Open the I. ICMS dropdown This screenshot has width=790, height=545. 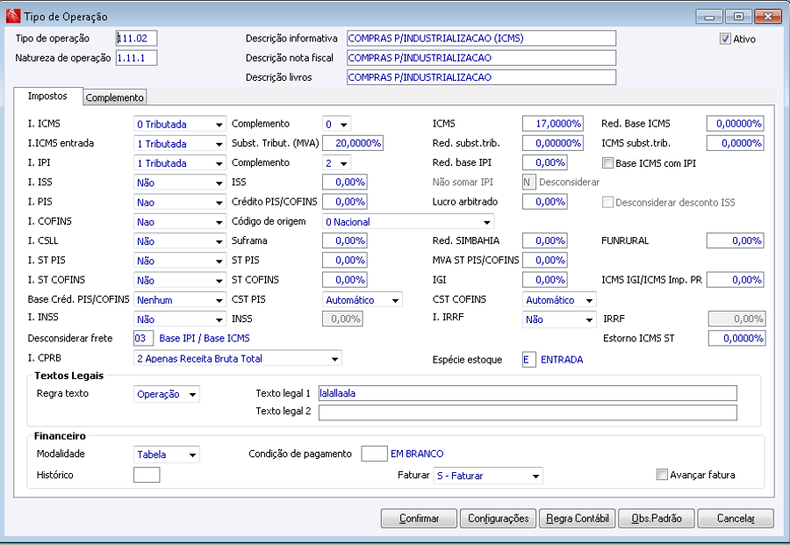179,124
